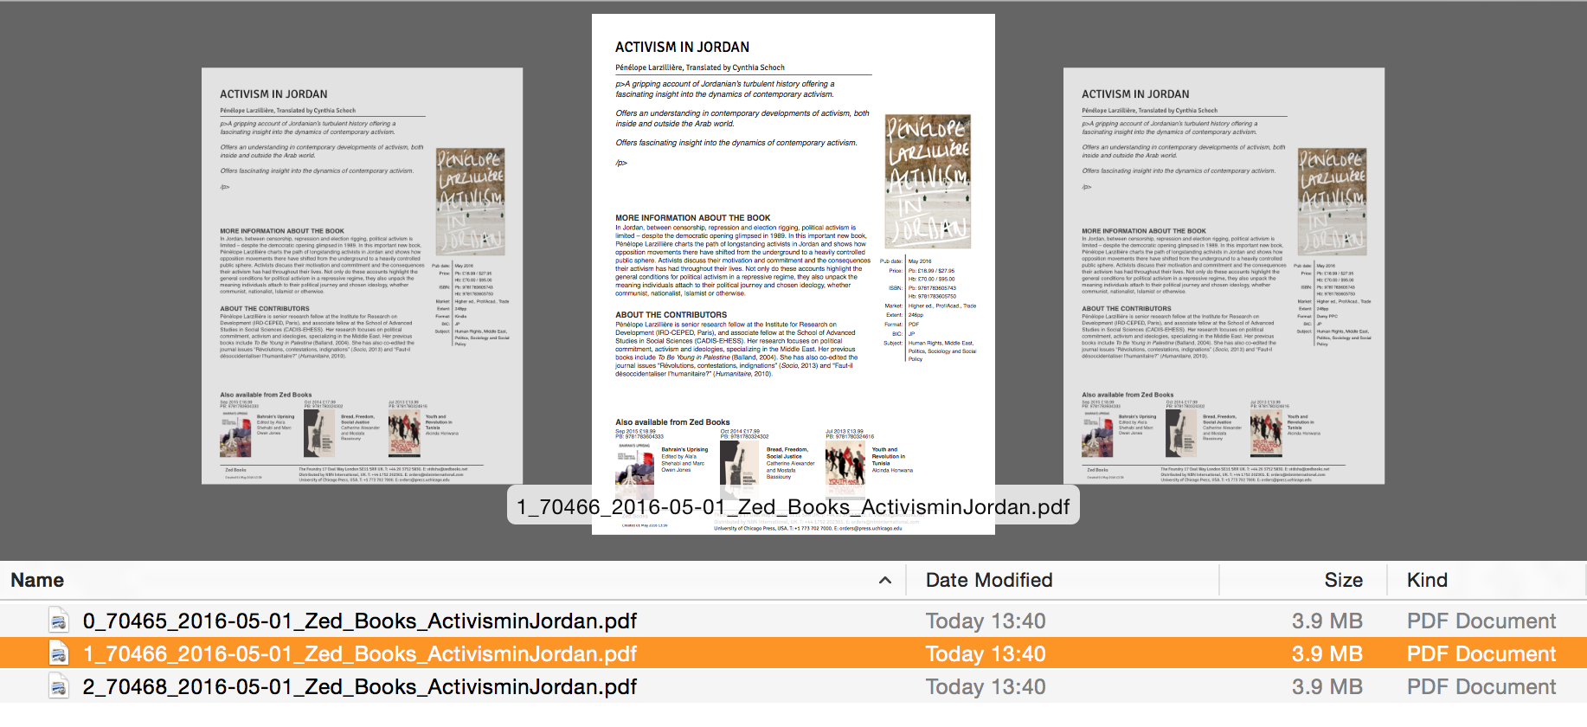This screenshot has height=727, width=1587.
Task: Click the file name caption overlaid on the centered cover
Action: 793,507
